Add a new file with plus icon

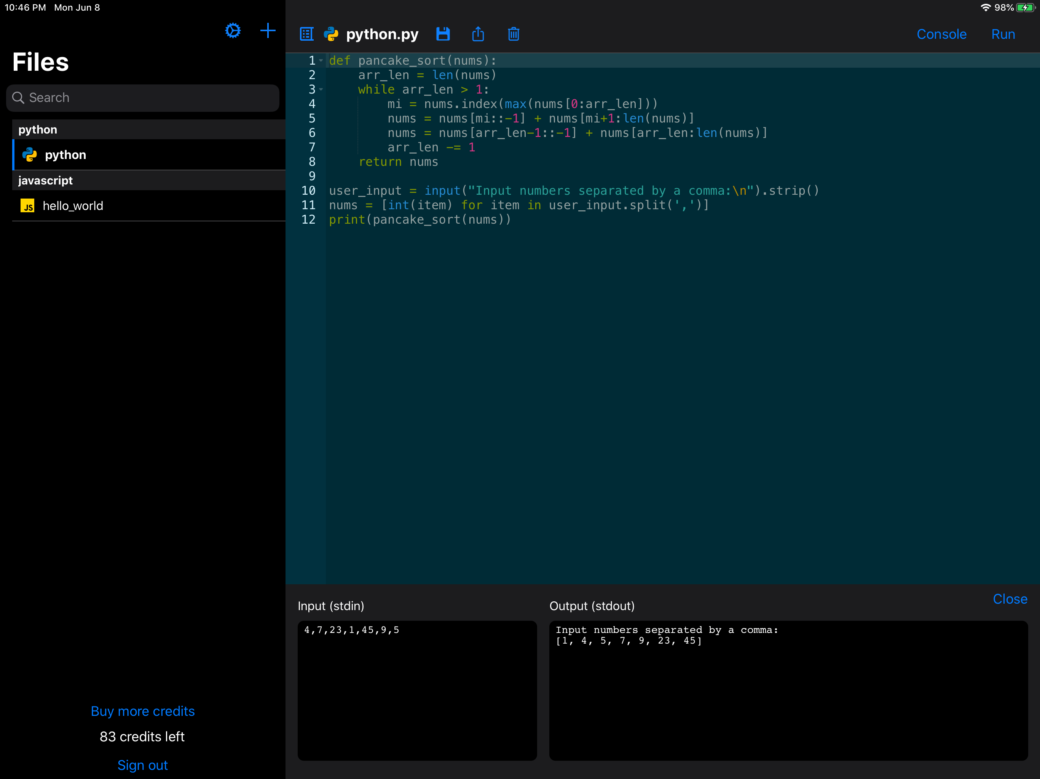[x=268, y=31]
